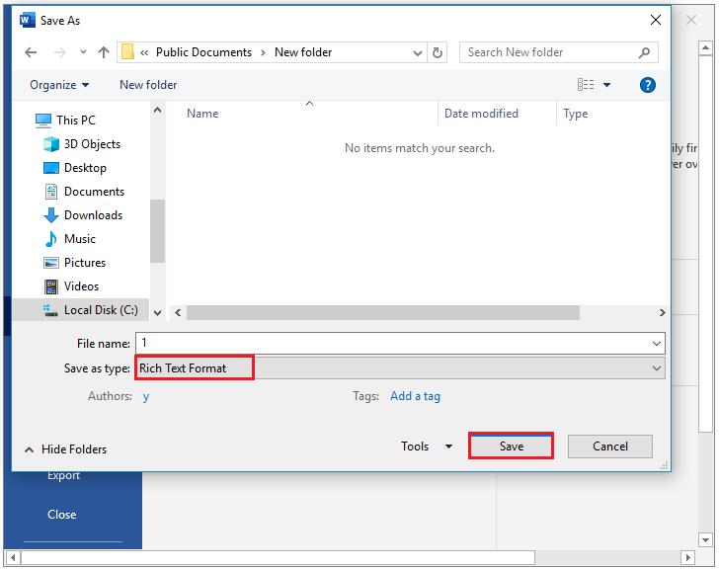Click the Documents page icon

[x=51, y=192]
